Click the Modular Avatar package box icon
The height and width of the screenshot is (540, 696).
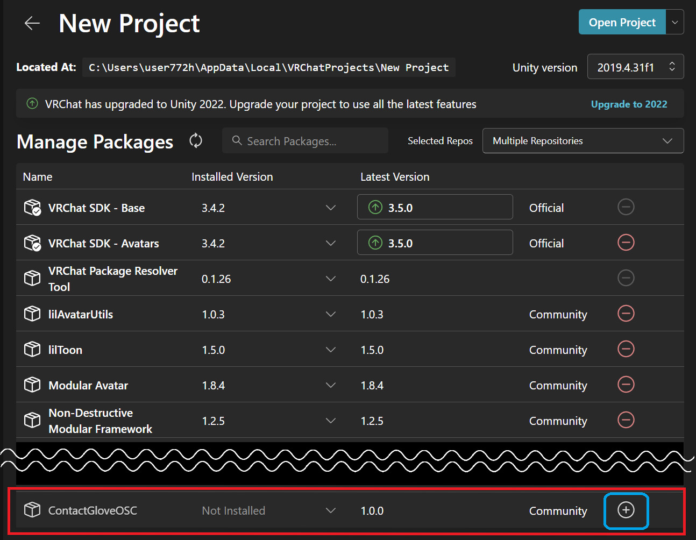[32, 385]
